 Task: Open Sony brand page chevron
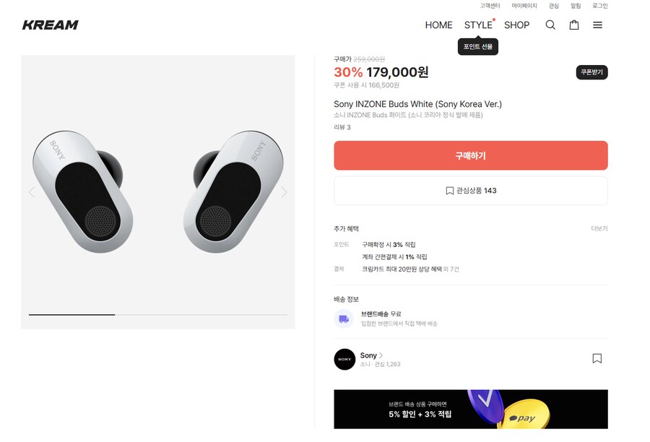tap(381, 355)
